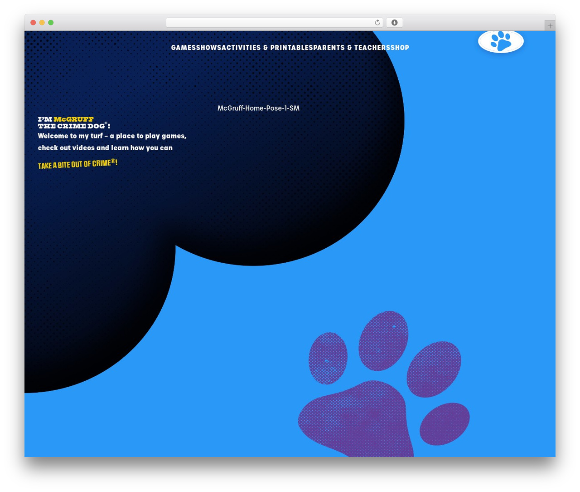Click the Take a Bite Out of Crime slogan

point(77,164)
